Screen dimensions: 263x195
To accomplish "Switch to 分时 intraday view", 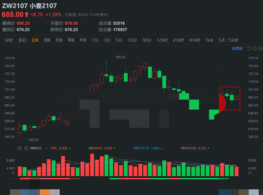I will (9, 40).
